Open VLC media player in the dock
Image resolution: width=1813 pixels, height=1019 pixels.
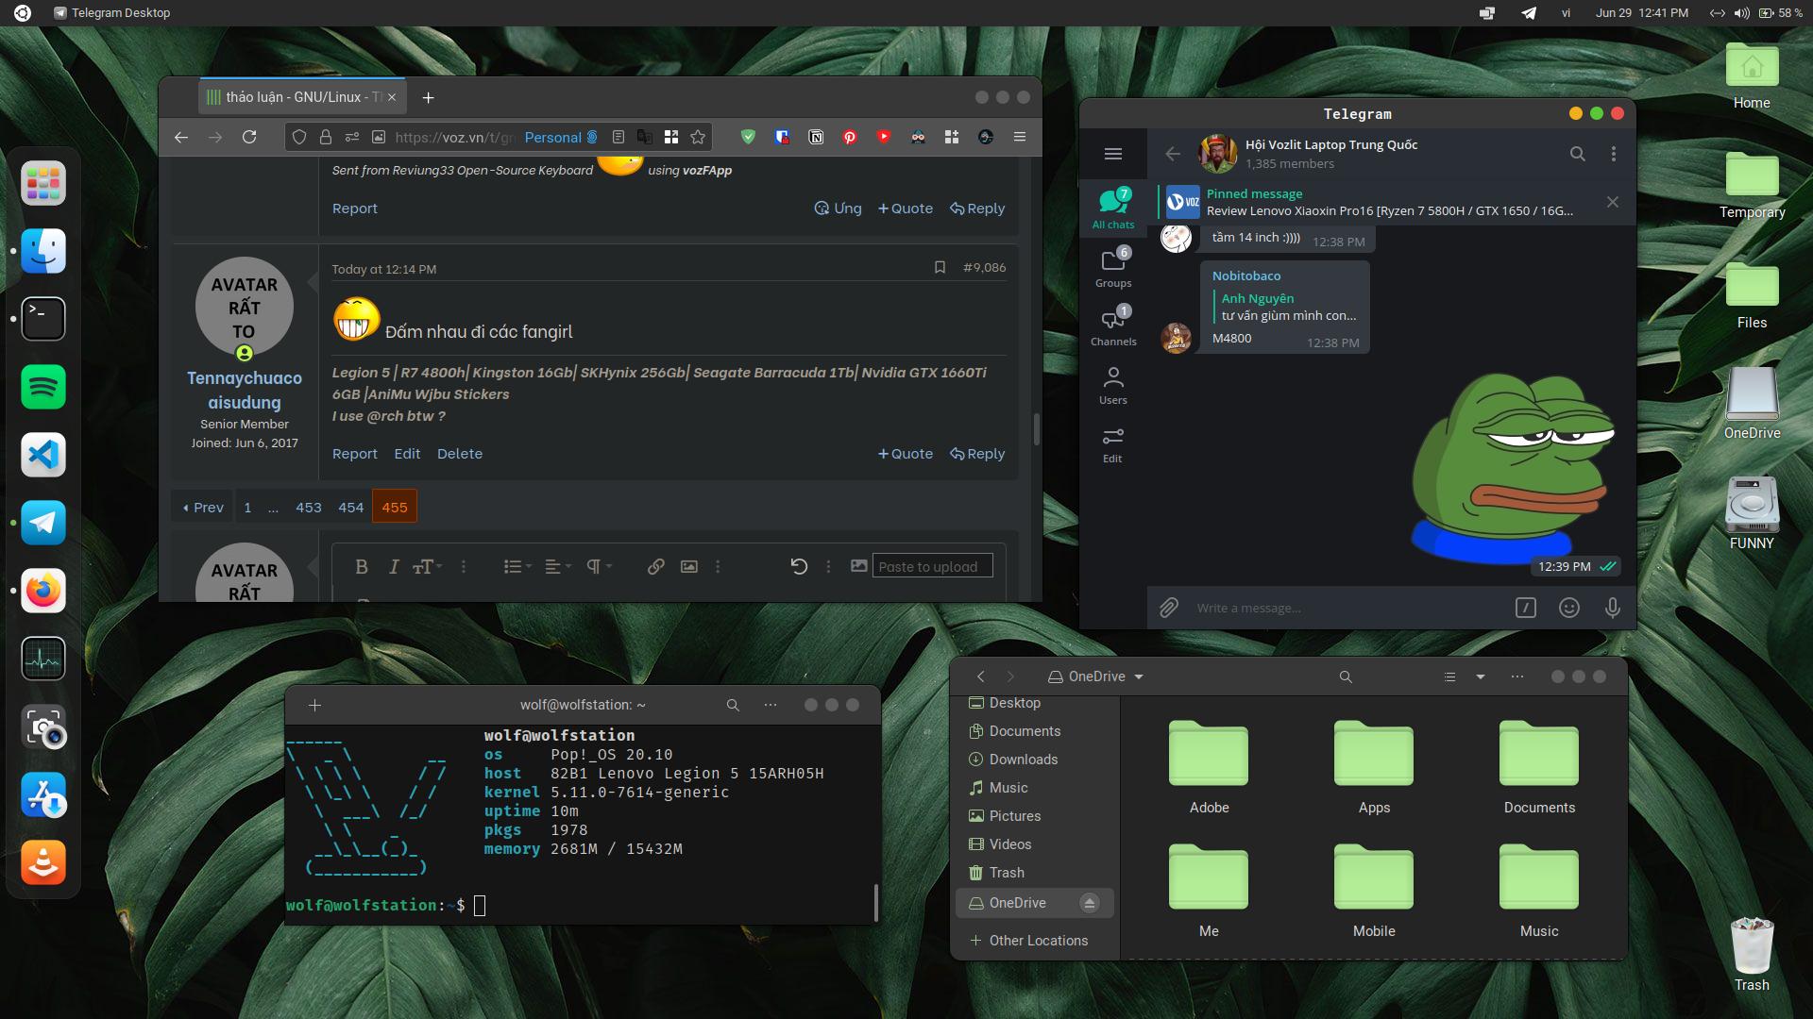43,862
